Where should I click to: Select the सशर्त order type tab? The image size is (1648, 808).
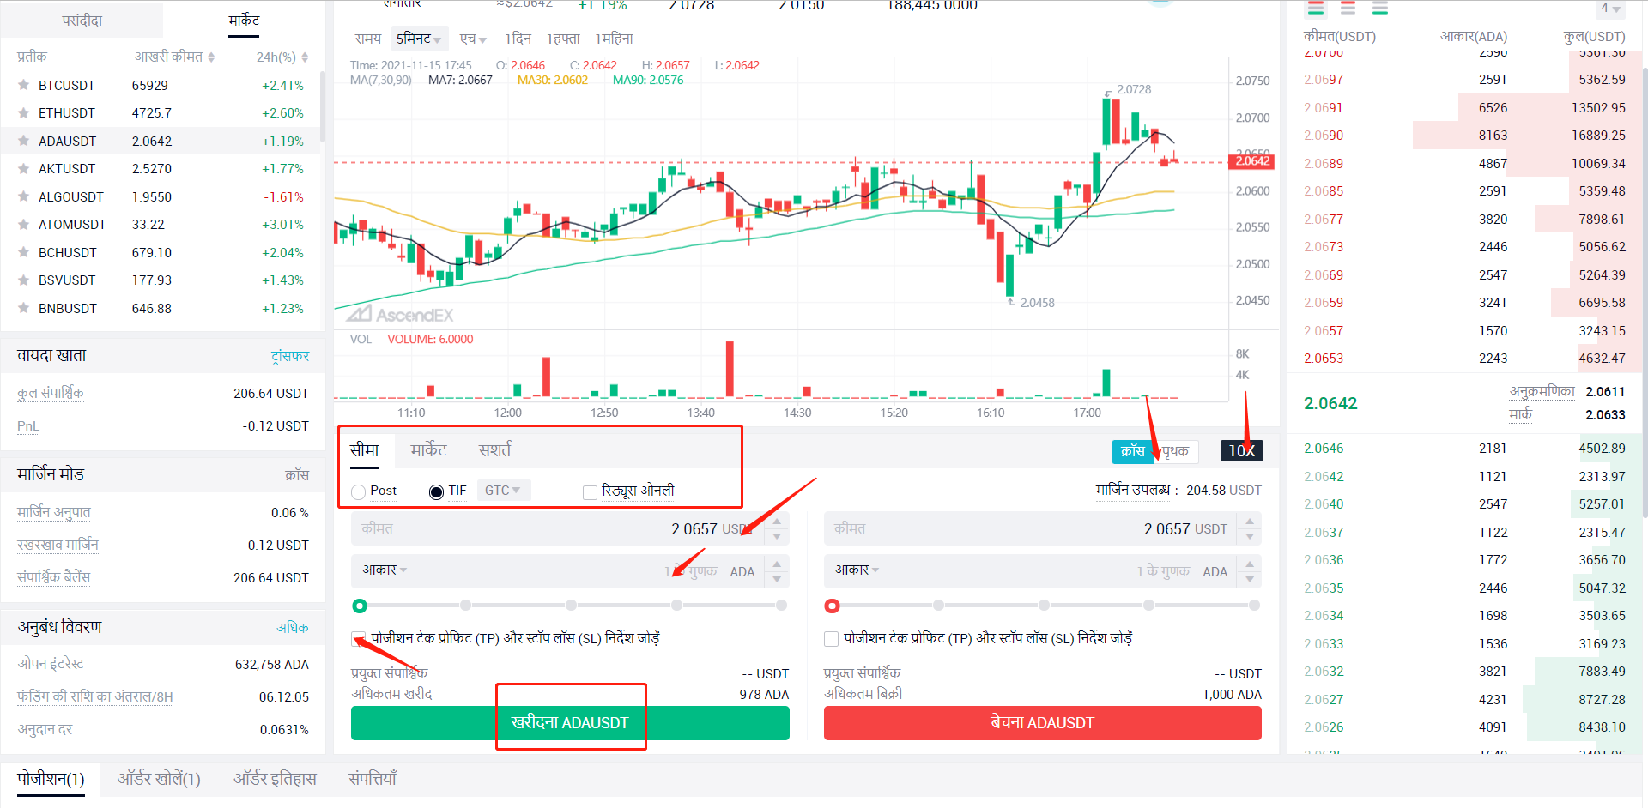(494, 450)
